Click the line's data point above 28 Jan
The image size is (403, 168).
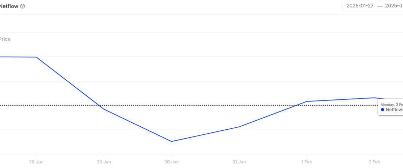36,57
